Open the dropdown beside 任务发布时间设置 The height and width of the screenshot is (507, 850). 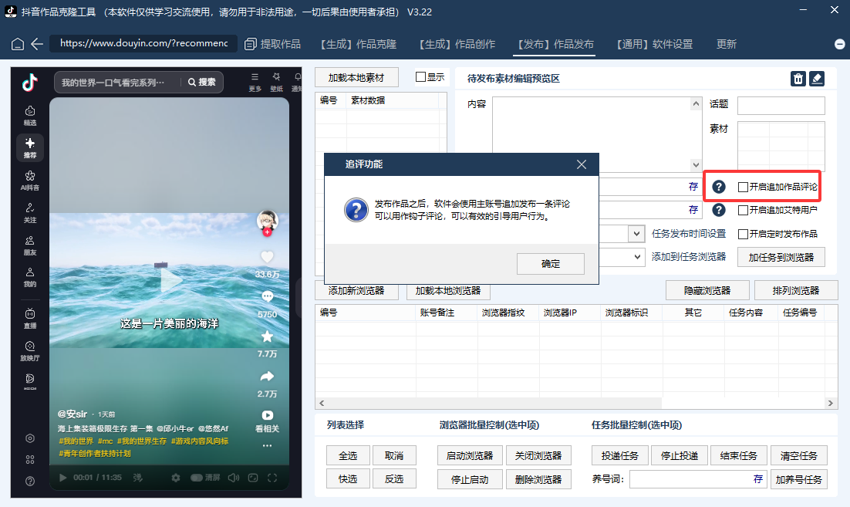635,233
